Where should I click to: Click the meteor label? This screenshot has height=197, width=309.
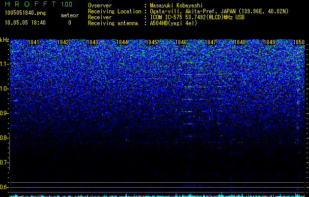tap(70, 15)
